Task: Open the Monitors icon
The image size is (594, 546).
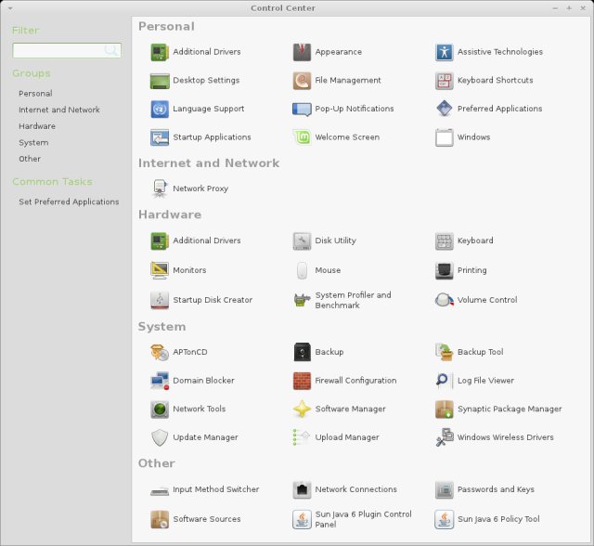Action: coord(160,270)
